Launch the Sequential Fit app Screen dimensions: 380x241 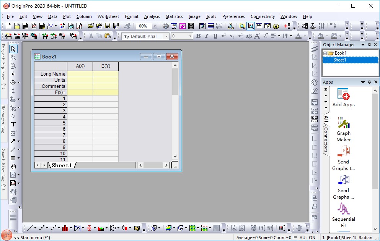(x=343, y=215)
